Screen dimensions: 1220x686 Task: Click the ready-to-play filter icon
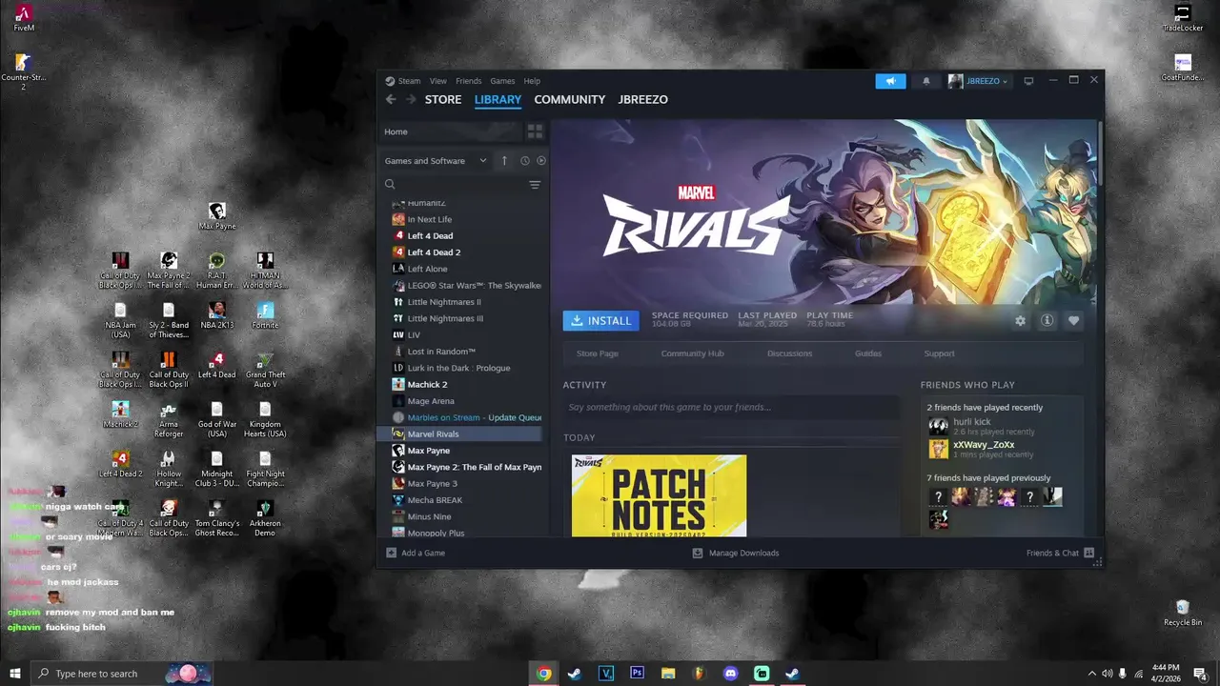540,161
